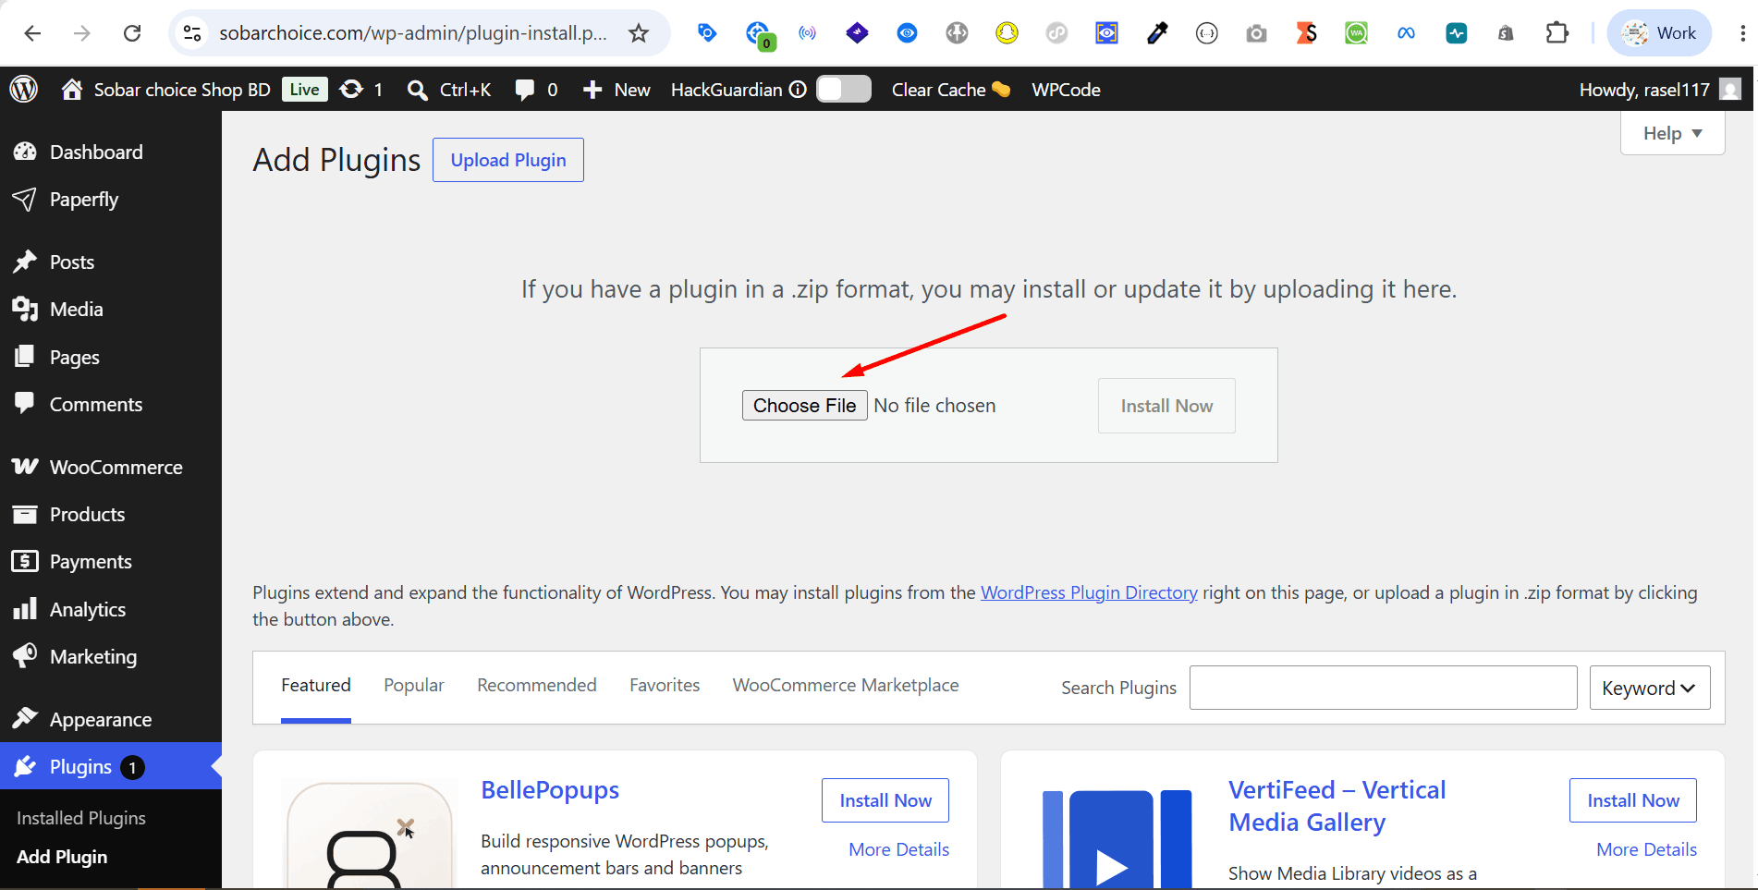
Task: Click the HackGuardian info icon
Action: 798,90
